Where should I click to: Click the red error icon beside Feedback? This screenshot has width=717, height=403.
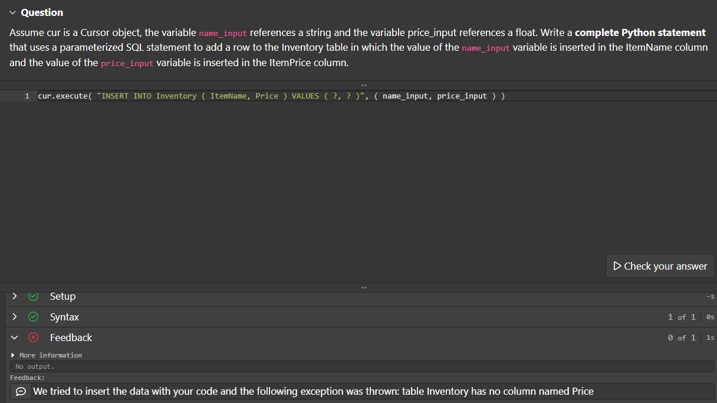pos(33,338)
